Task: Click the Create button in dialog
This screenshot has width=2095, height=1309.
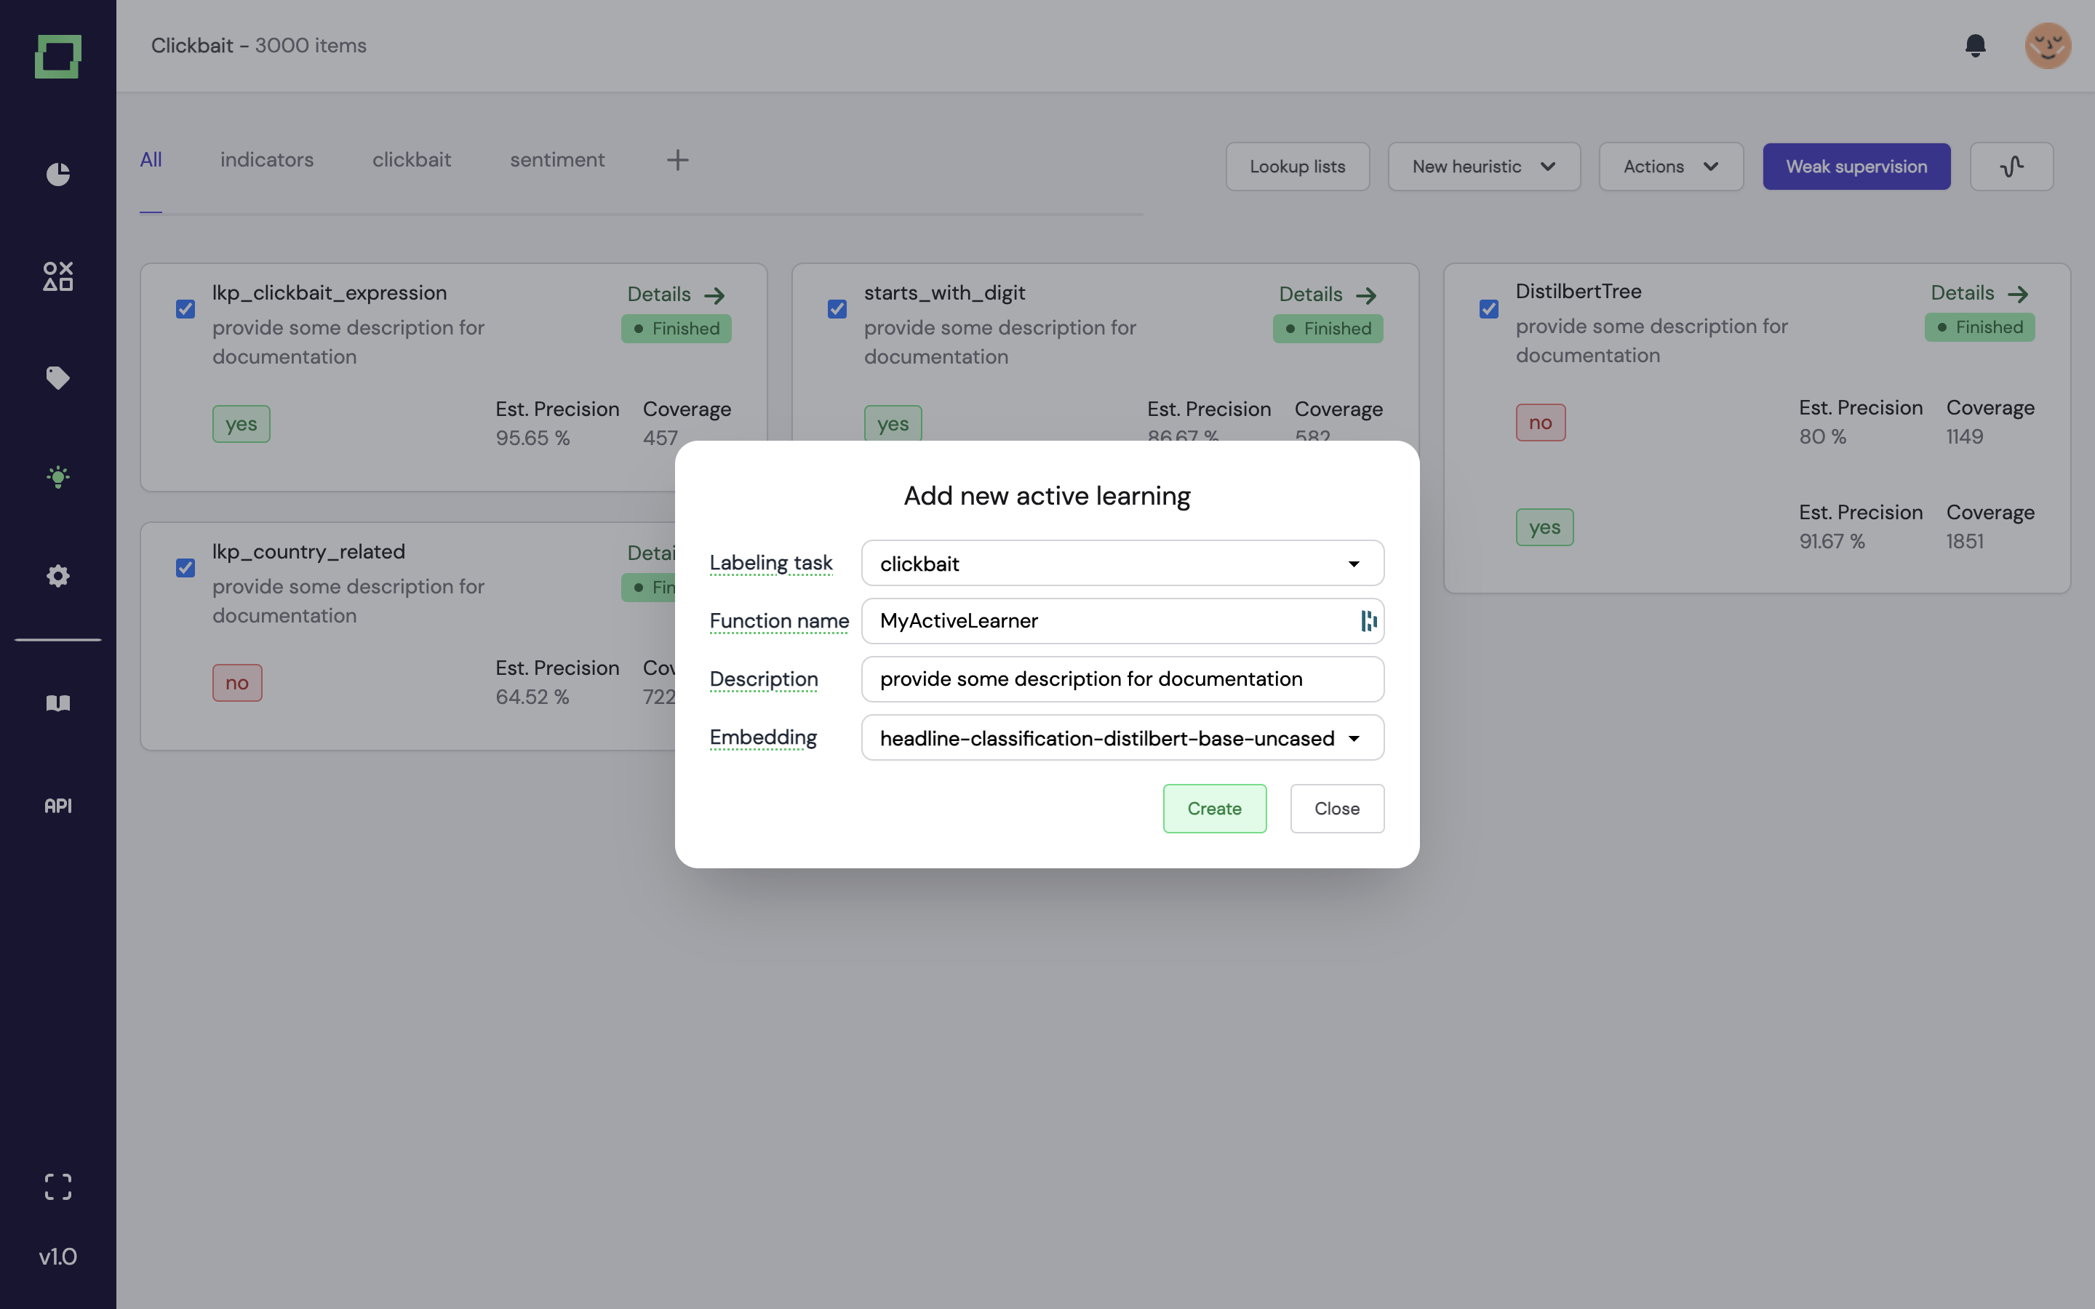Action: point(1213,808)
